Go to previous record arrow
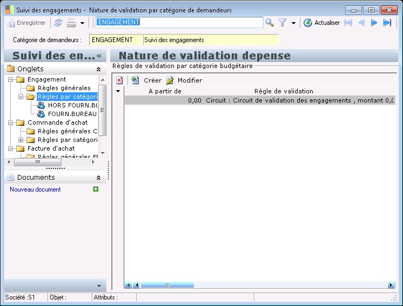 (x=361, y=23)
